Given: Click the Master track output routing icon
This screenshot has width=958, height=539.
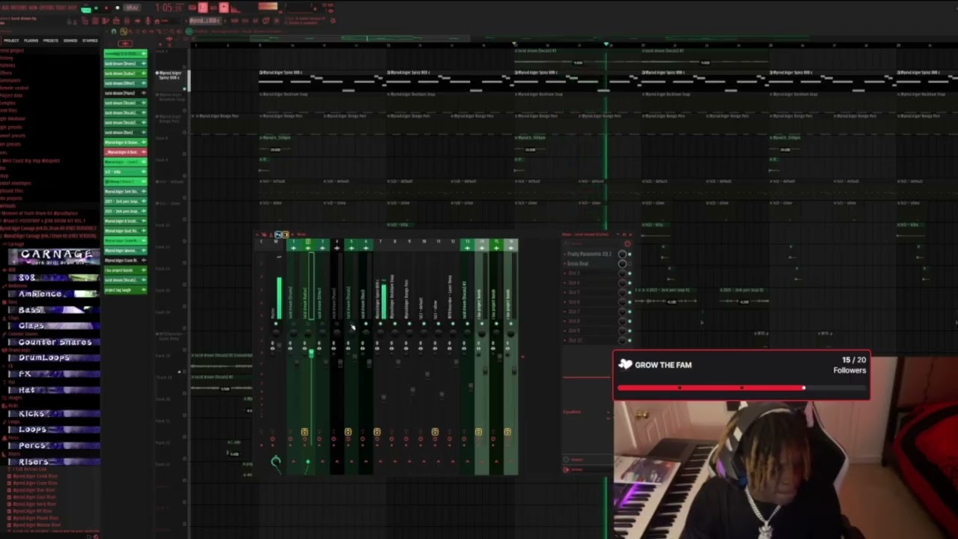Looking at the screenshot, I should tap(275, 462).
